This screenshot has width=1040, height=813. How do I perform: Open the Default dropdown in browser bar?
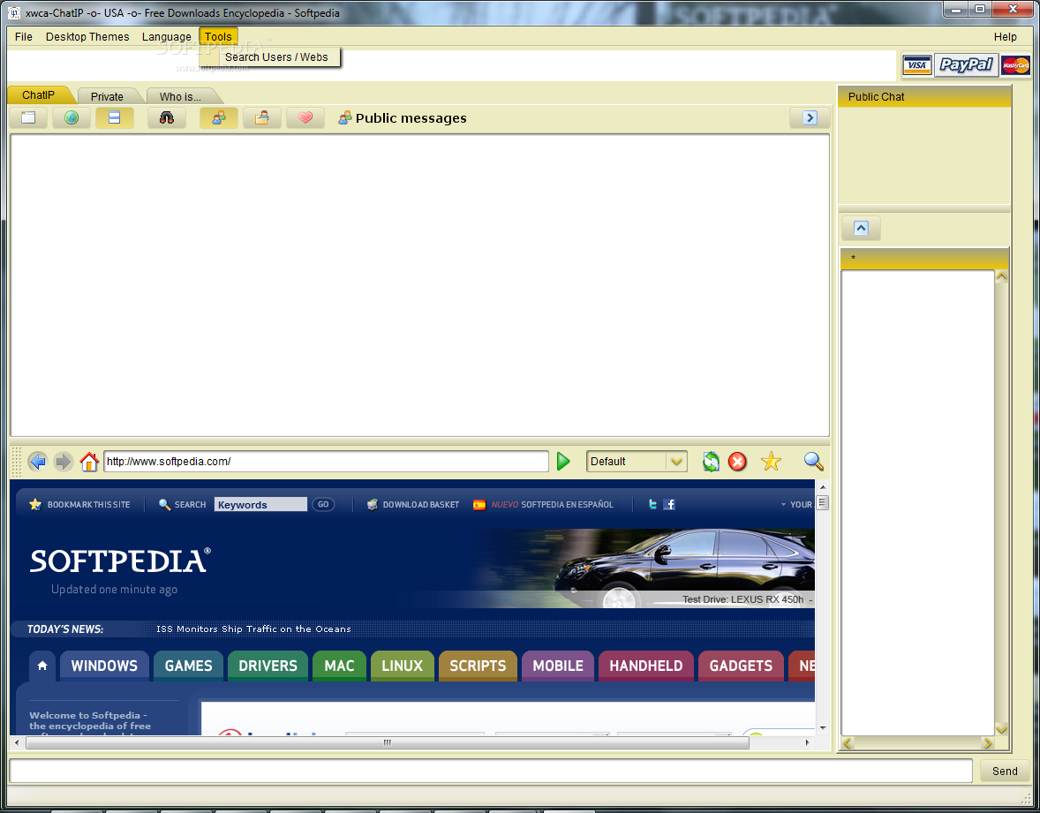click(x=636, y=461)
